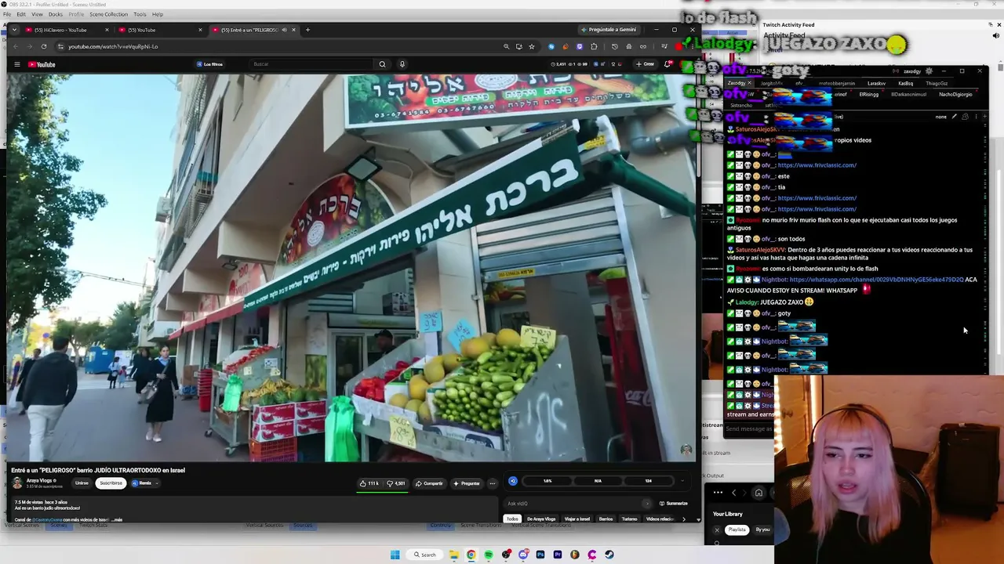
Task: Open the OBS Edit menu
Action: (21, 14)
